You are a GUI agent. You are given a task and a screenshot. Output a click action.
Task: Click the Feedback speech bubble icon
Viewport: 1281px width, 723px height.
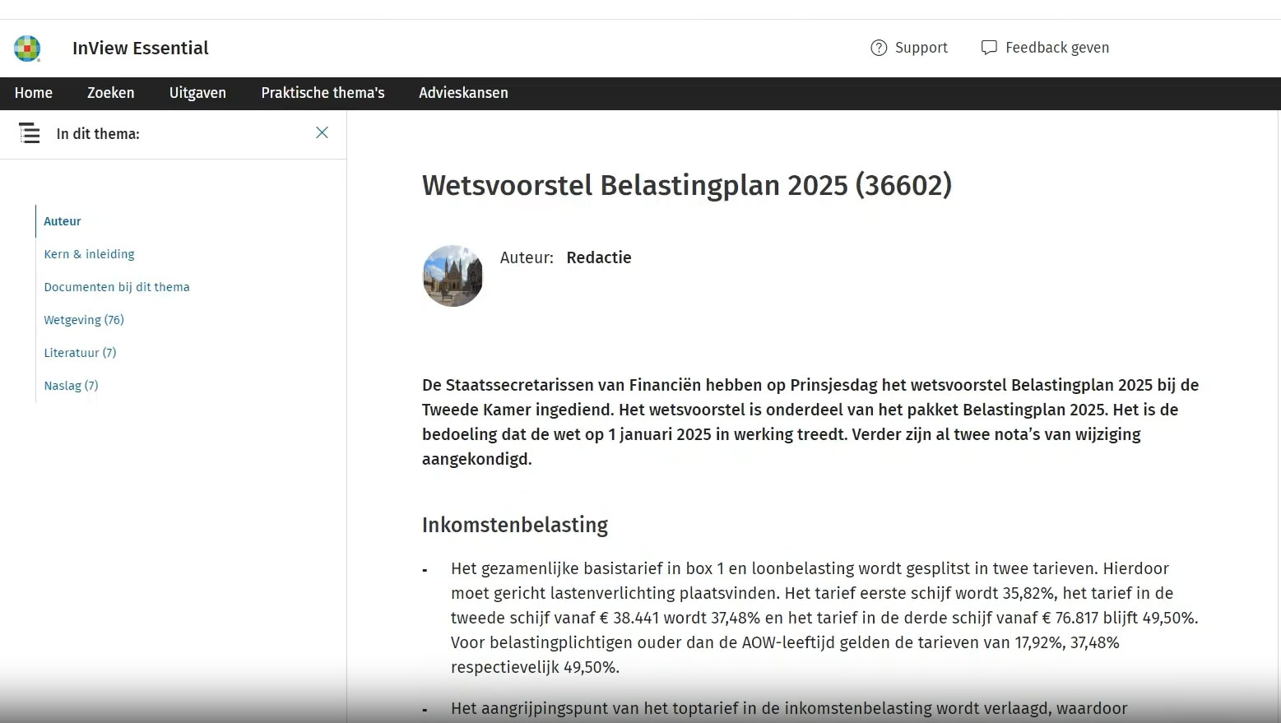[989, 48]
